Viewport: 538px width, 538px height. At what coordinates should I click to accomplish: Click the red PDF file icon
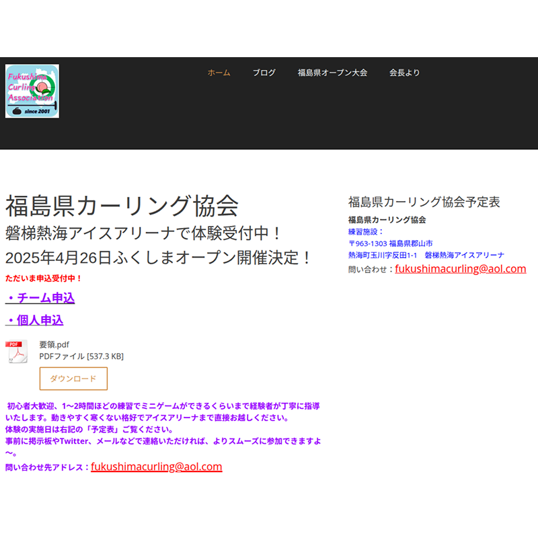17,352
